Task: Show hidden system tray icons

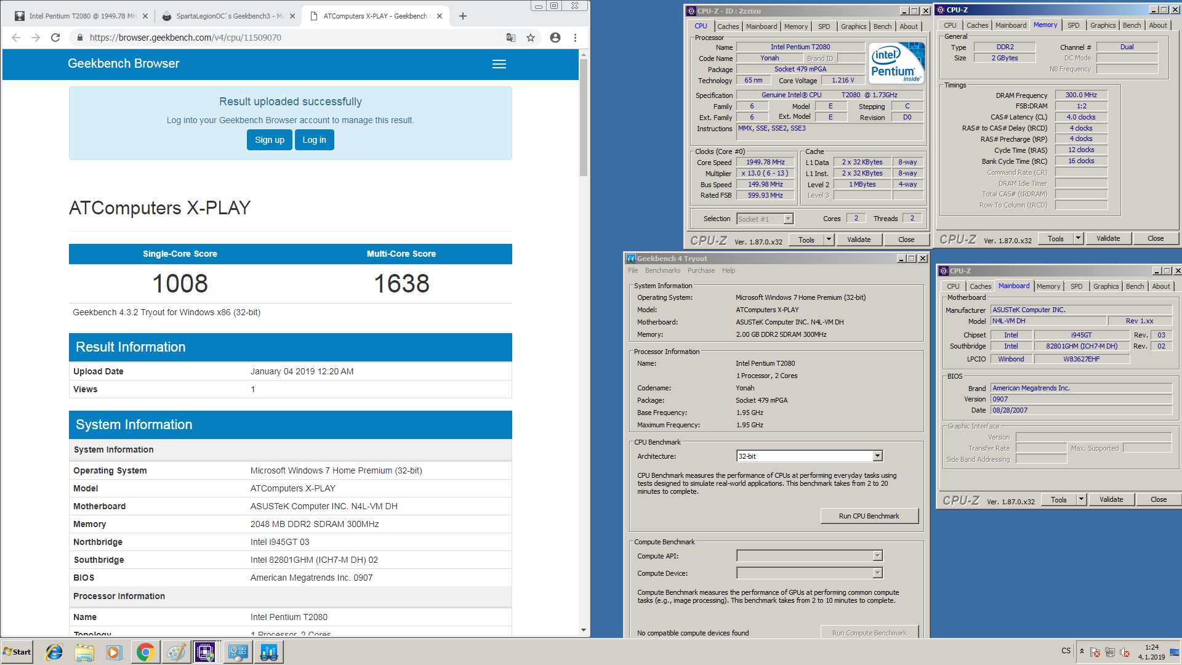Action: 1082,651
